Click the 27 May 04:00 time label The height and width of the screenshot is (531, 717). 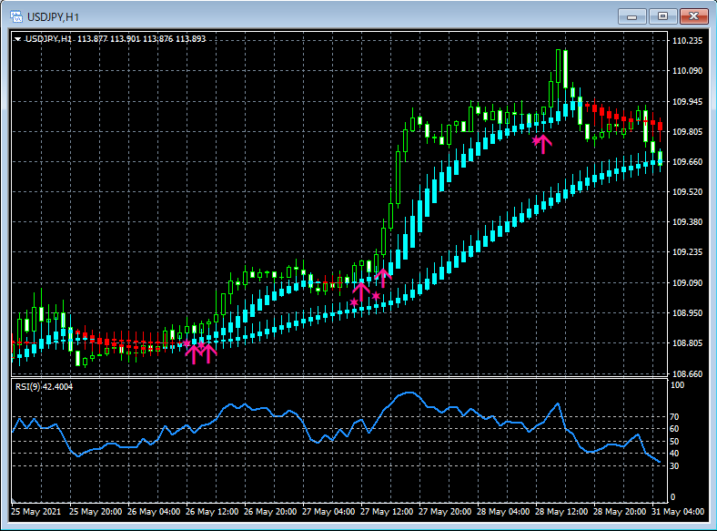click(328, 512)
